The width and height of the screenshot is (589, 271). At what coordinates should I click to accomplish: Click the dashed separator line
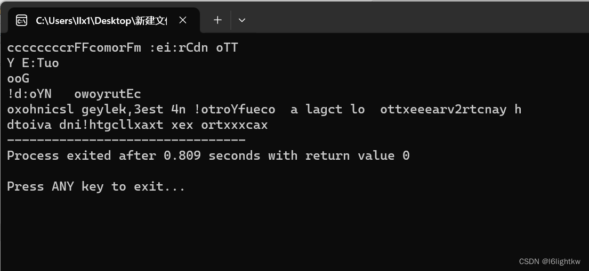(126, 140)
